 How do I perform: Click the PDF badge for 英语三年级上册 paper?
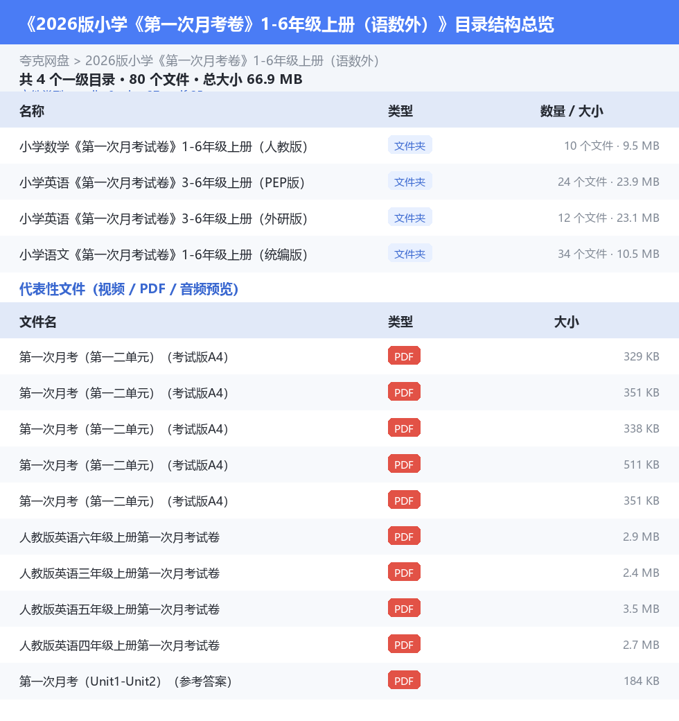(404, 572)
